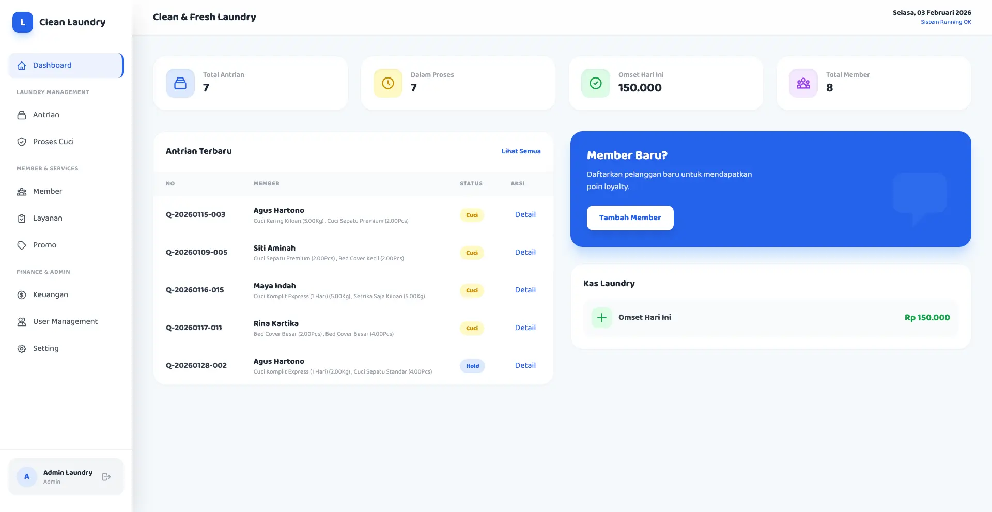Navigate to Keuangan page
Screen dimensions: 992x512
[50, 295]
